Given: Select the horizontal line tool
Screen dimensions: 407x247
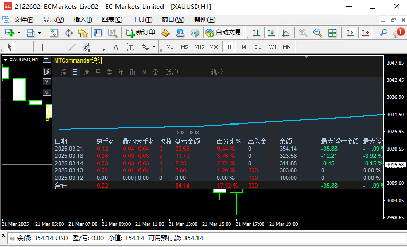Looking at the screenshot, I should pyautogui.click(x=57, y=47).
